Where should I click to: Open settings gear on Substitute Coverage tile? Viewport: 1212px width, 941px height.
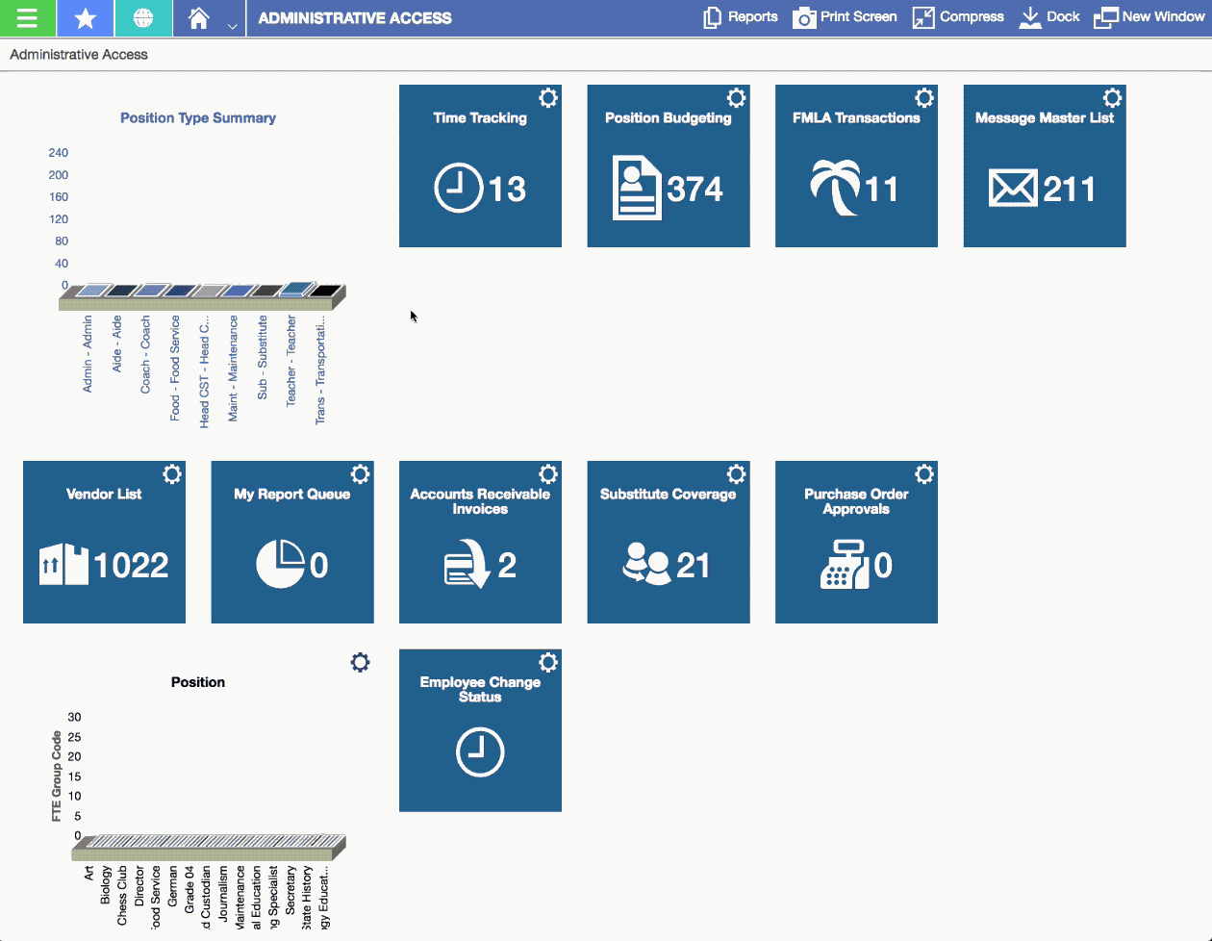pyautogui.click(x=736, y=474)
